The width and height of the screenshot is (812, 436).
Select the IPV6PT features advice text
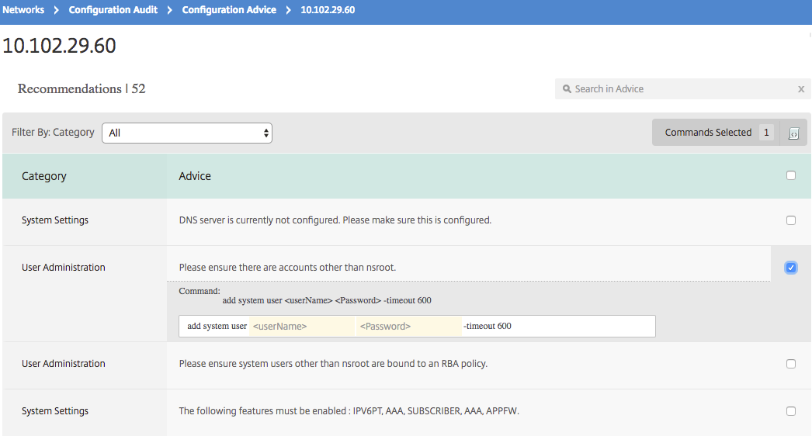[349, 411]
